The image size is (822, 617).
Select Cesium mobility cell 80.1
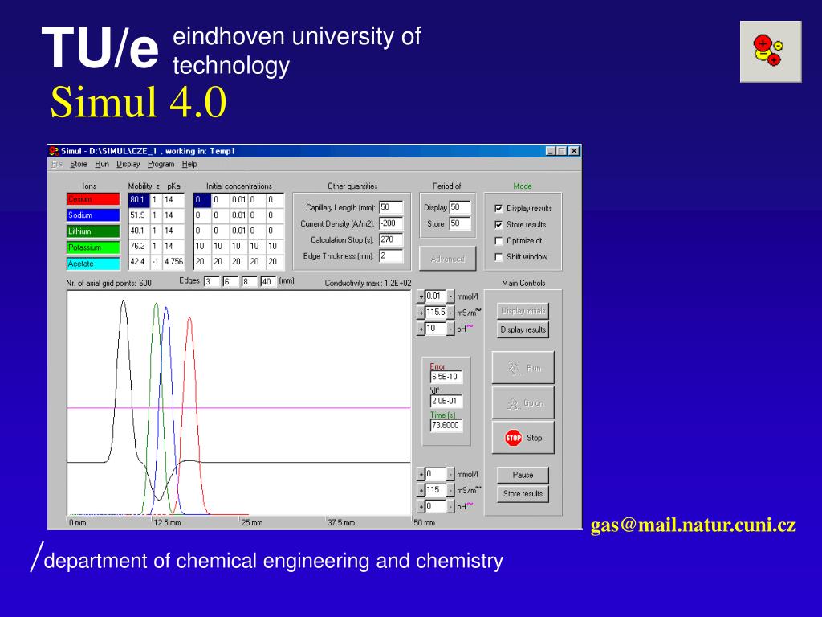pos(139,200)
